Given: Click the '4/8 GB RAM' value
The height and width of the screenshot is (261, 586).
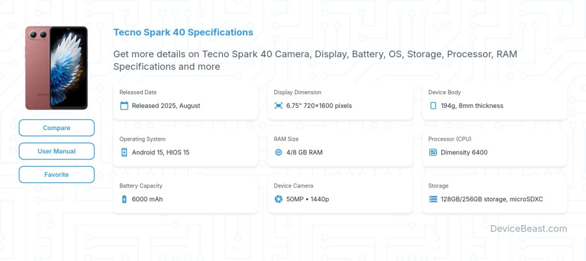Looking at the screenshot, I should [304, 152].
